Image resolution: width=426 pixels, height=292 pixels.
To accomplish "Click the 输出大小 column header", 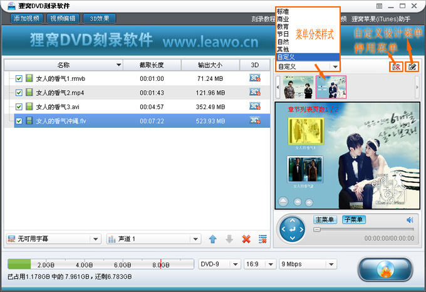I will tap(210, 65).
